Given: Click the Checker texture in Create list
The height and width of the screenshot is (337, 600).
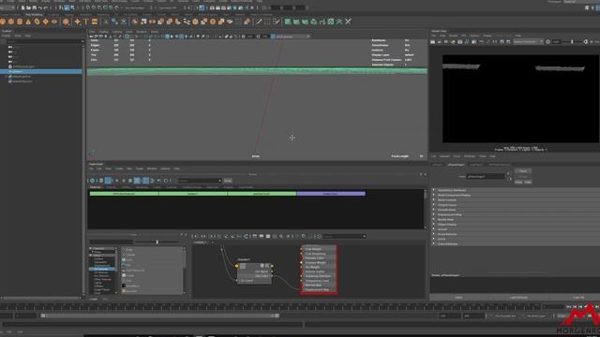Looking at the screenshot, I should pyautogui.click(x=129, y=255).
